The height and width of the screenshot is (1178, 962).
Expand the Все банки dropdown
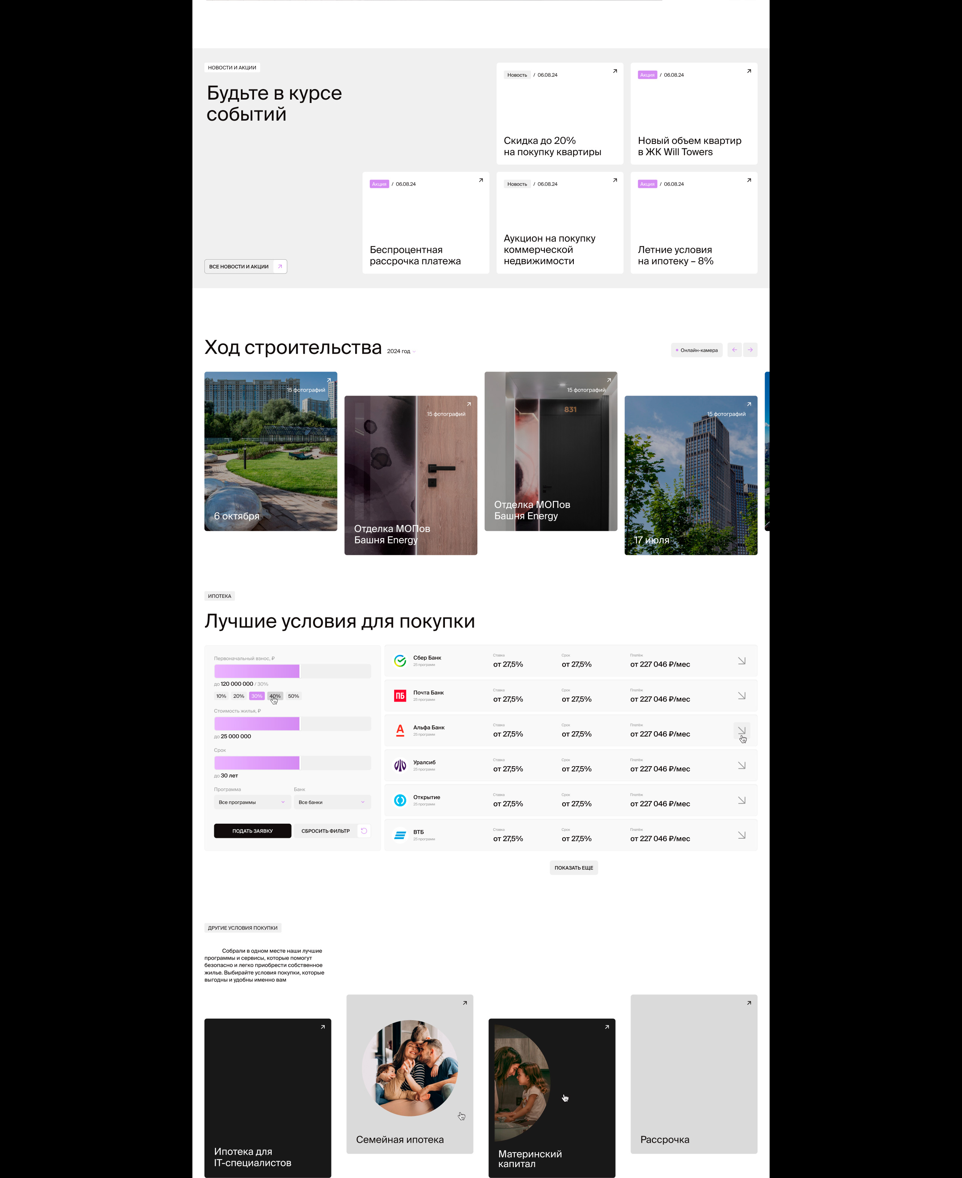click(332, 802)
